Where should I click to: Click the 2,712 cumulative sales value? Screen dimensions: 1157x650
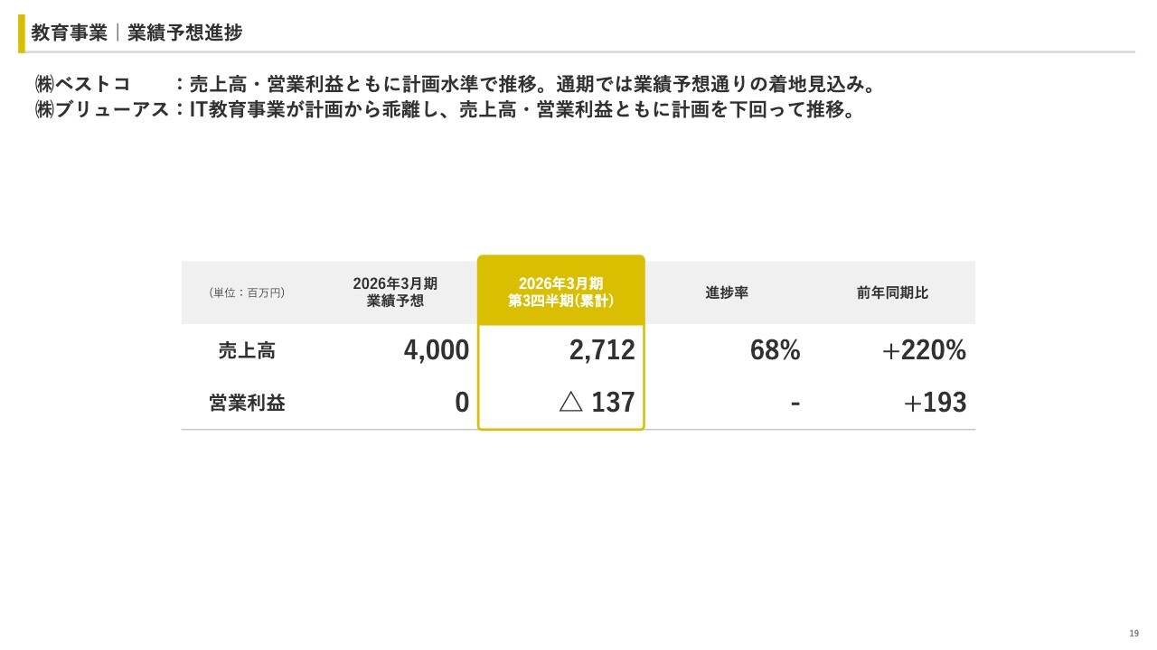[x=602, y=350]
